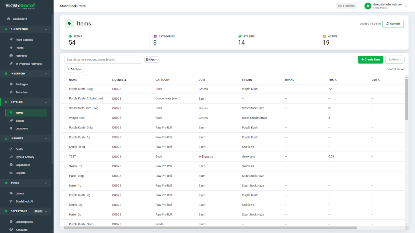Click the horizontal table scrollbar

pyautogui.click(x=231, y=228)
